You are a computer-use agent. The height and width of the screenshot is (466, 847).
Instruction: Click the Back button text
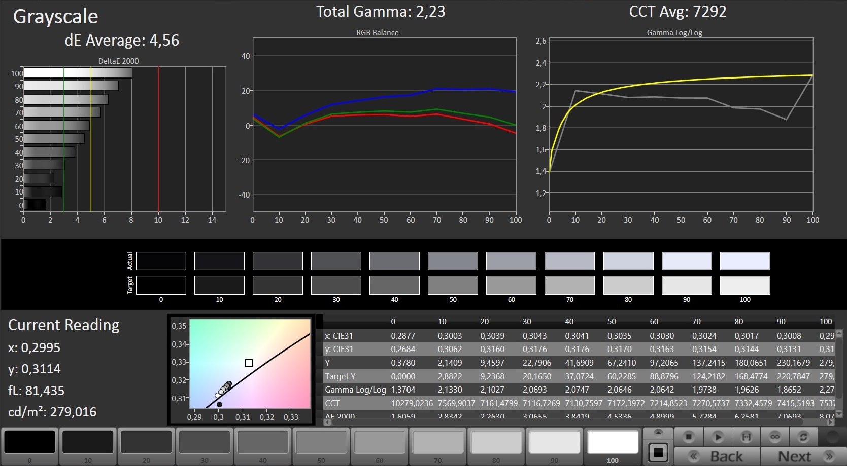click(x=726, y=456)
